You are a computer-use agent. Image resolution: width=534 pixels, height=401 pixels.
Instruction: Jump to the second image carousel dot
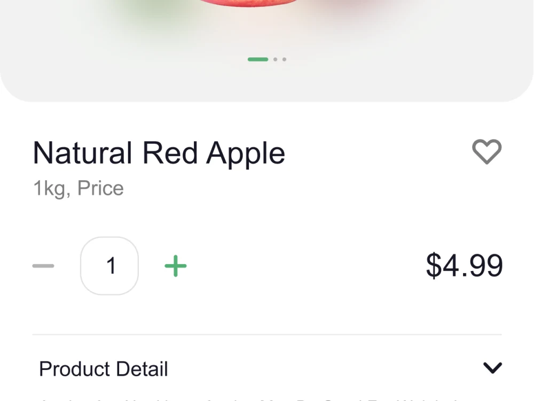[x=275, y=59]
